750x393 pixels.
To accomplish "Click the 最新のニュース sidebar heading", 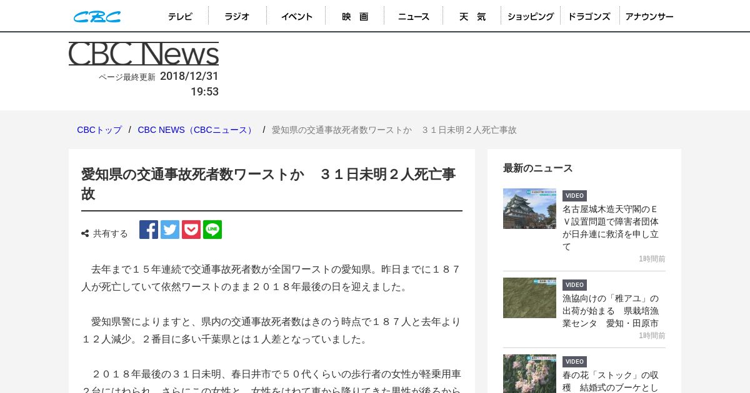I will pos(538,168).
